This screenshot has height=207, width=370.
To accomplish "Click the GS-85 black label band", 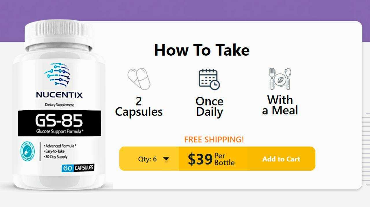I will coord(60,123).
